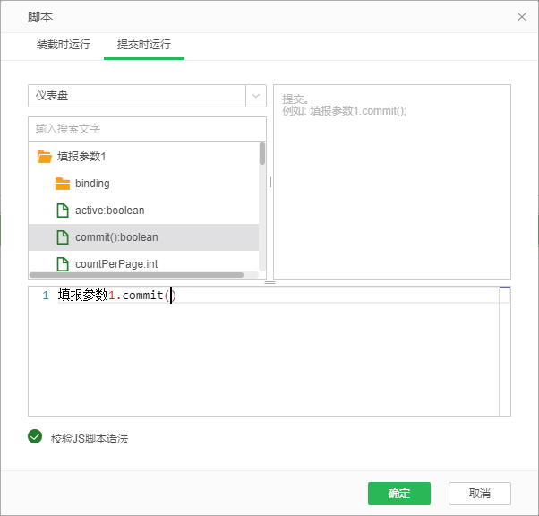Click the file icon beside countPerPage:int
Viewport: 539px width, 516px height.
click(x=62, y=264)
